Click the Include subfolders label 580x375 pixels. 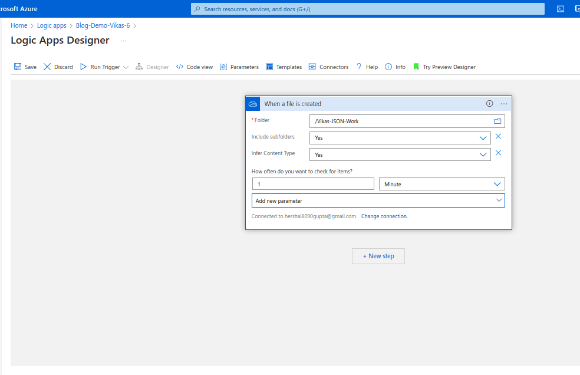click(x=273, y=137)
